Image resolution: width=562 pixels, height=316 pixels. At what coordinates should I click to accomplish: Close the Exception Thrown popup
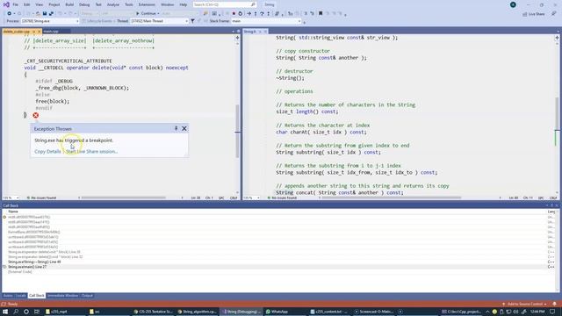(x=184, y=128)
